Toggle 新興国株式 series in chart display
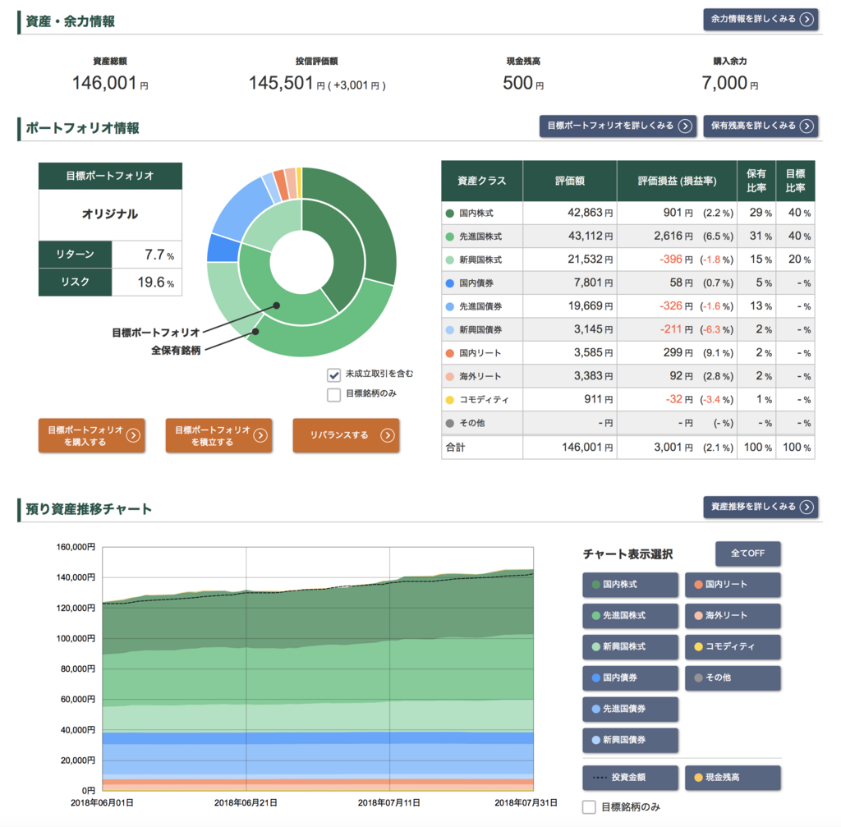Screen dimensions: 841x827 pyautogui.click(x=630, y=647)
